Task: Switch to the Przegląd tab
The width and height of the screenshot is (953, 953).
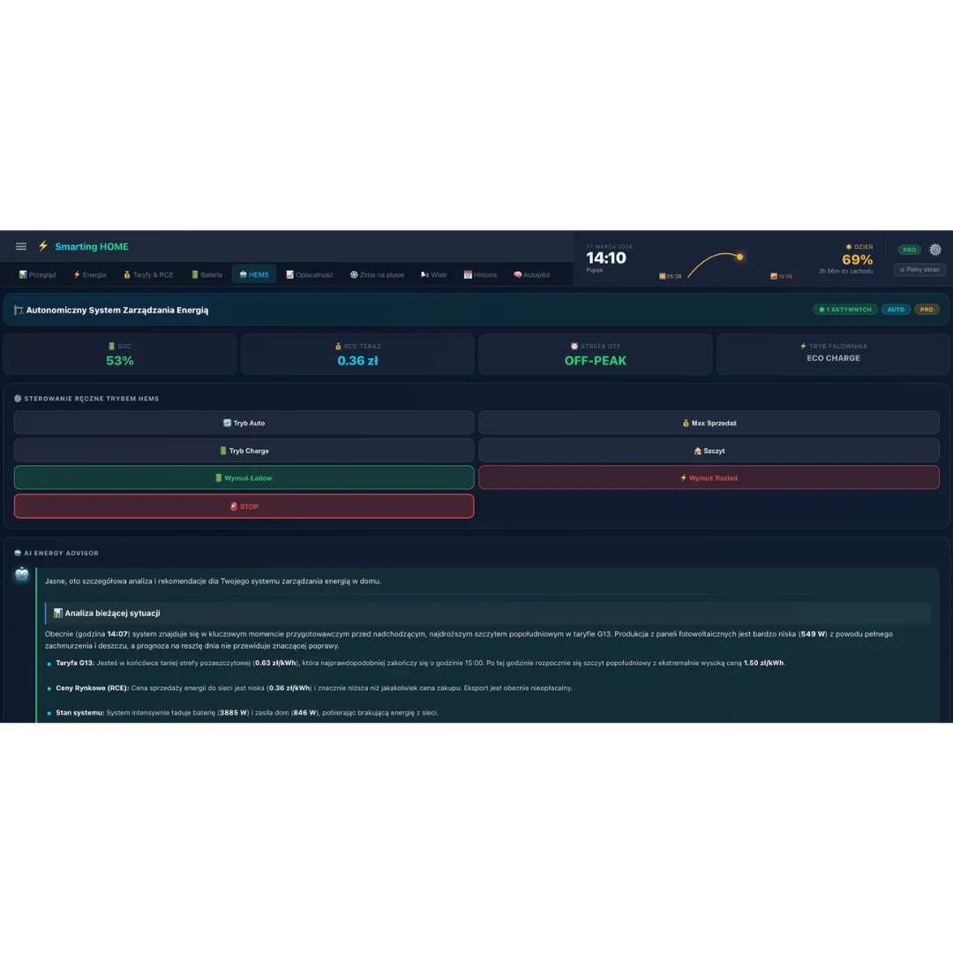Action: click(37, 274)
